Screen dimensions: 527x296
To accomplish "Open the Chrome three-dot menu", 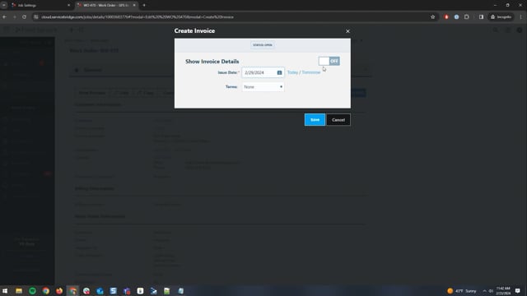I will (x=521, y=16).
